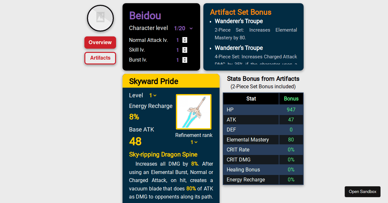This screenshot has height=203, width=388.
Task: Click the Open Sandbox button
Action: 362,191
